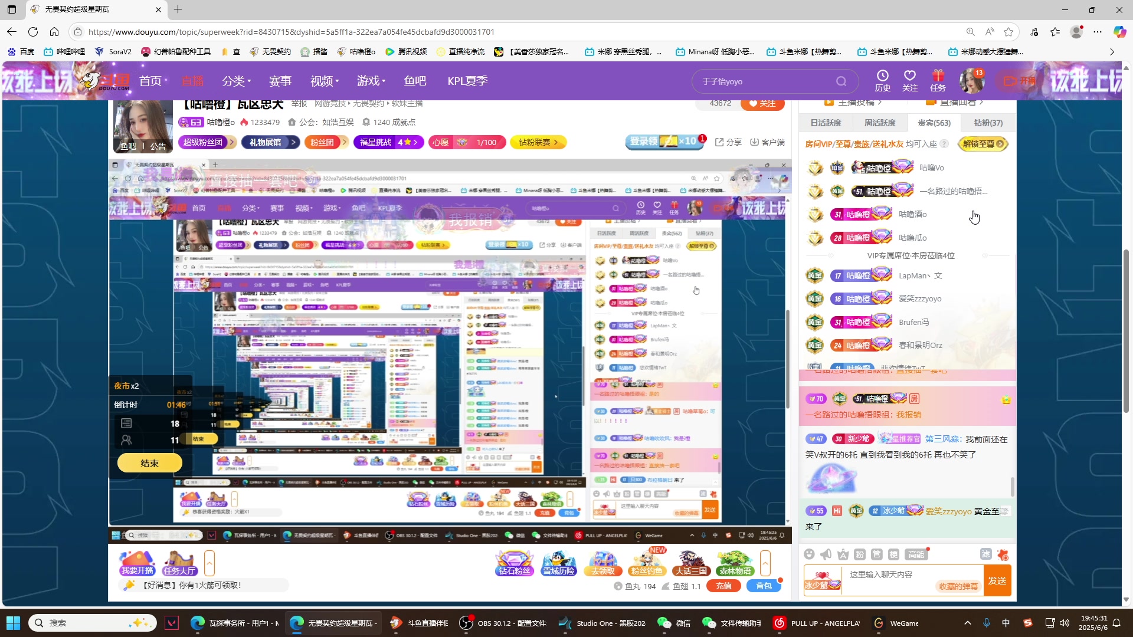The width and height of the screenshot is (1133, 637).
Task: Show hidden tray icons chevron
Action: (x=968, y=623)
